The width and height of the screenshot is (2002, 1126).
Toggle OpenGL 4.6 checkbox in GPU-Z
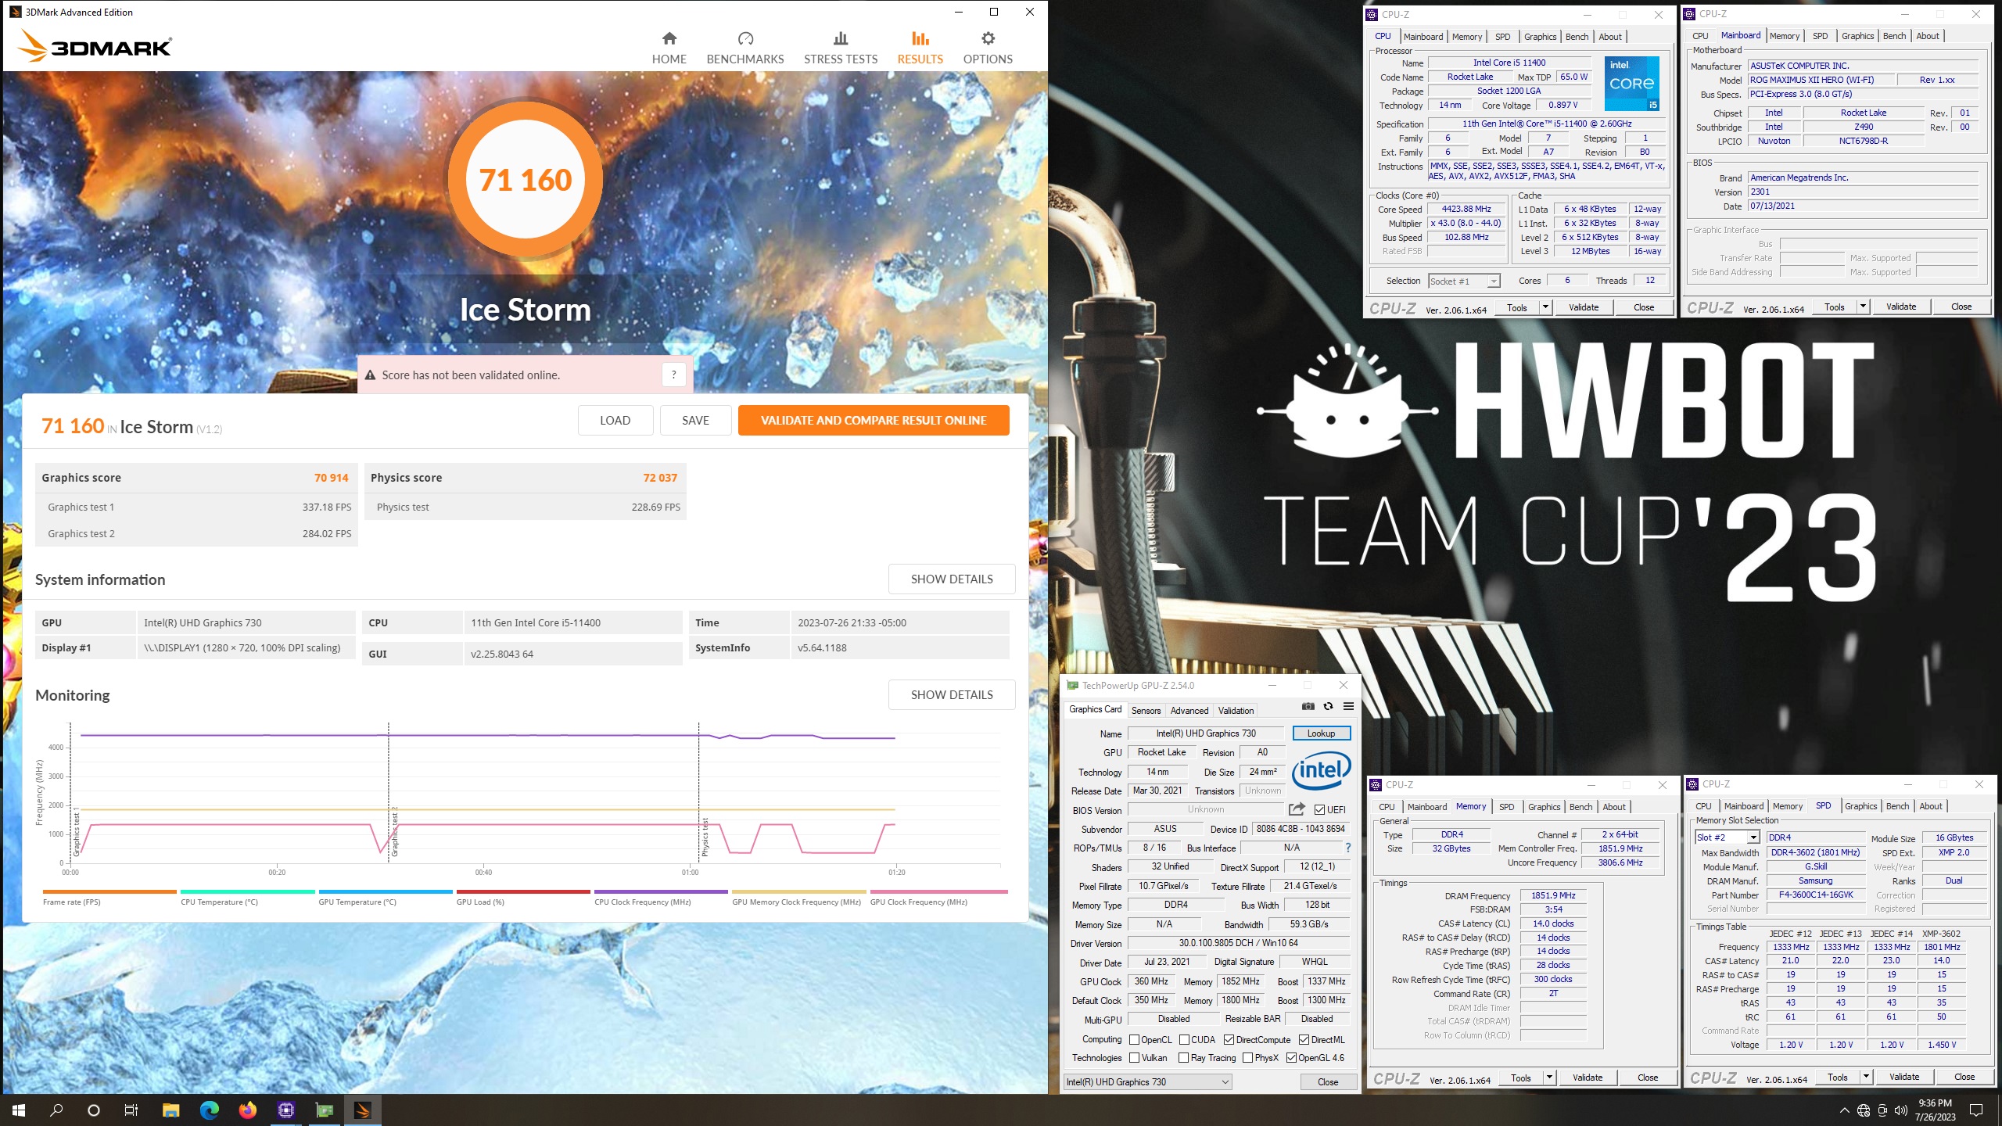pyautogui.click(x=1291, y=1058)
